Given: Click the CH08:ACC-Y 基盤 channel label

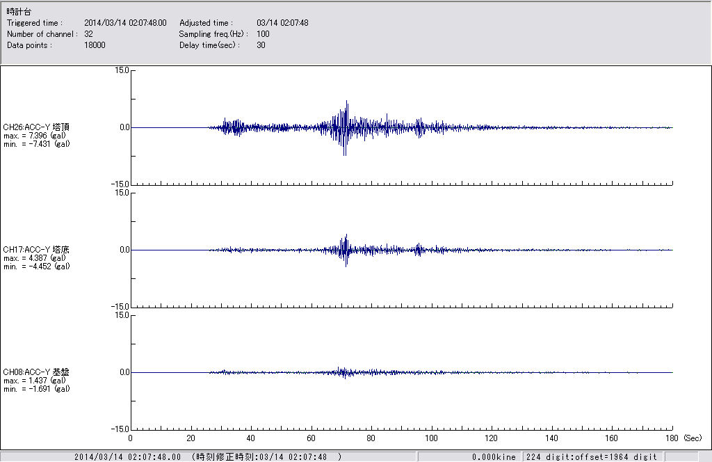Looking at the screenshot, I should click(36, 372).
